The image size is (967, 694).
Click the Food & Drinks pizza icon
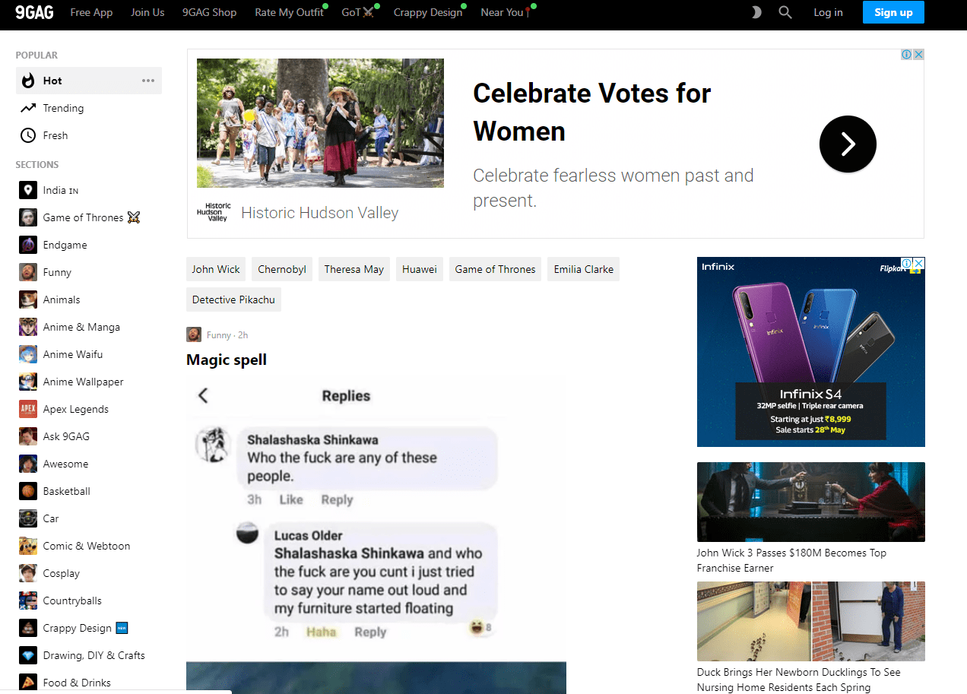pyautogui.click(x=28, y=683)
